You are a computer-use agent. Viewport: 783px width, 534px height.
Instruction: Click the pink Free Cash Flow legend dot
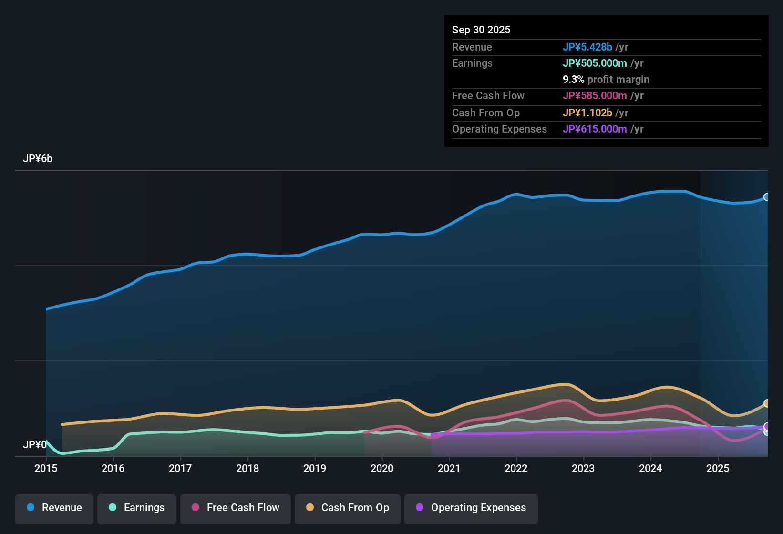pos(195,508)
